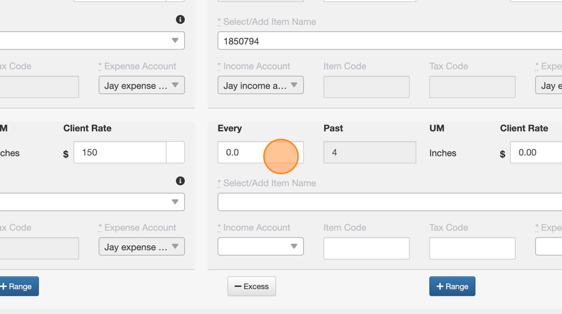562x314 pixels.
Task: Expand the lower Jay expense account dropdown
Action: tap(142, 246)
